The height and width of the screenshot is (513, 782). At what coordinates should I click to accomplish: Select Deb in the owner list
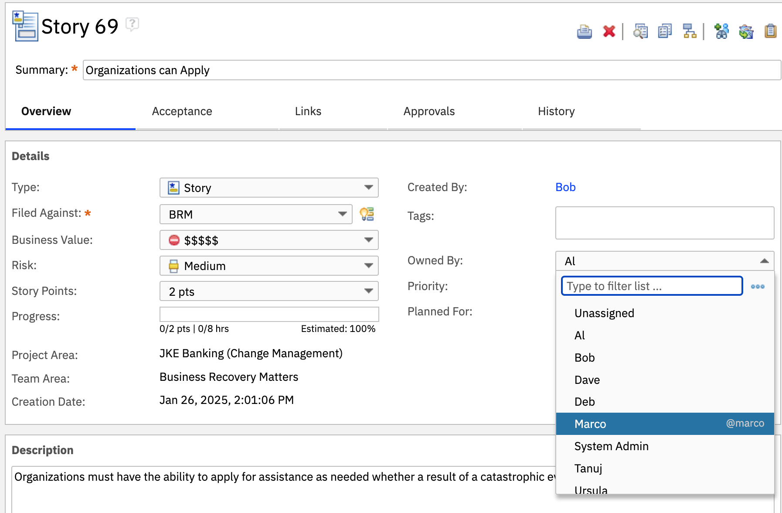click(x=665, y=402)
